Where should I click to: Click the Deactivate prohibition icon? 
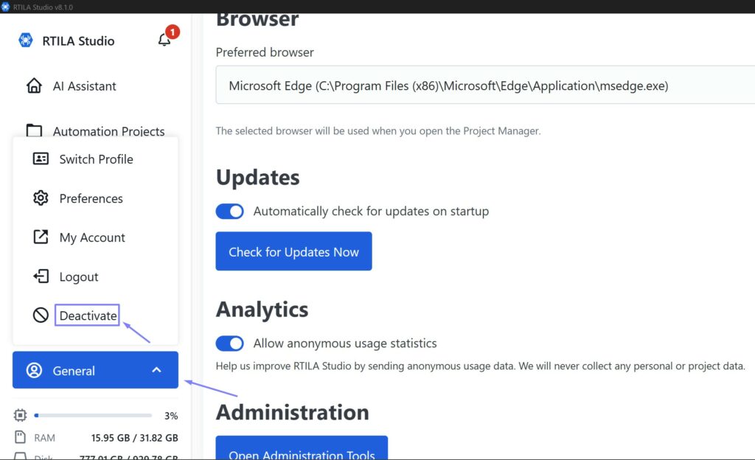tap(41, 316)
